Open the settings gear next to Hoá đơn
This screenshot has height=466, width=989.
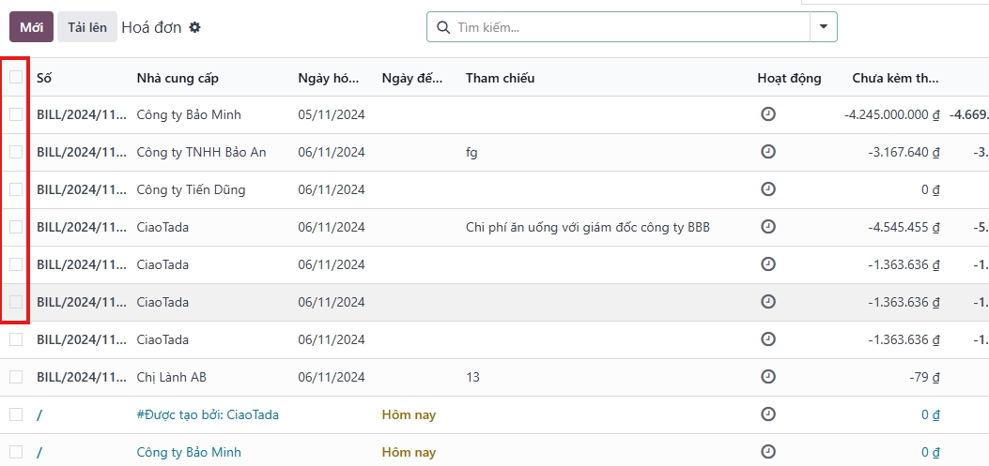[x=195, y=27]
